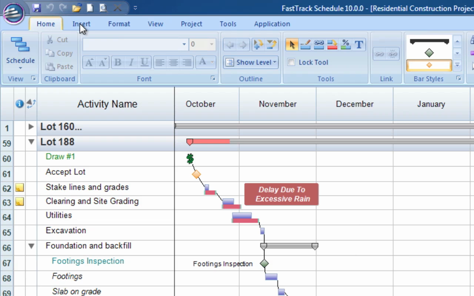Click the X delete icon in quick access toolbar

[118, 8]
